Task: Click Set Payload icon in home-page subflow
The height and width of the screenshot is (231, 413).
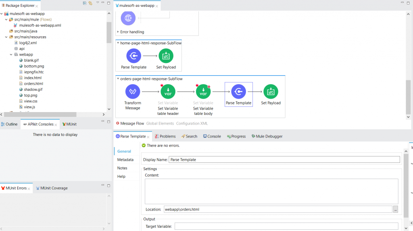Action: 166,56
